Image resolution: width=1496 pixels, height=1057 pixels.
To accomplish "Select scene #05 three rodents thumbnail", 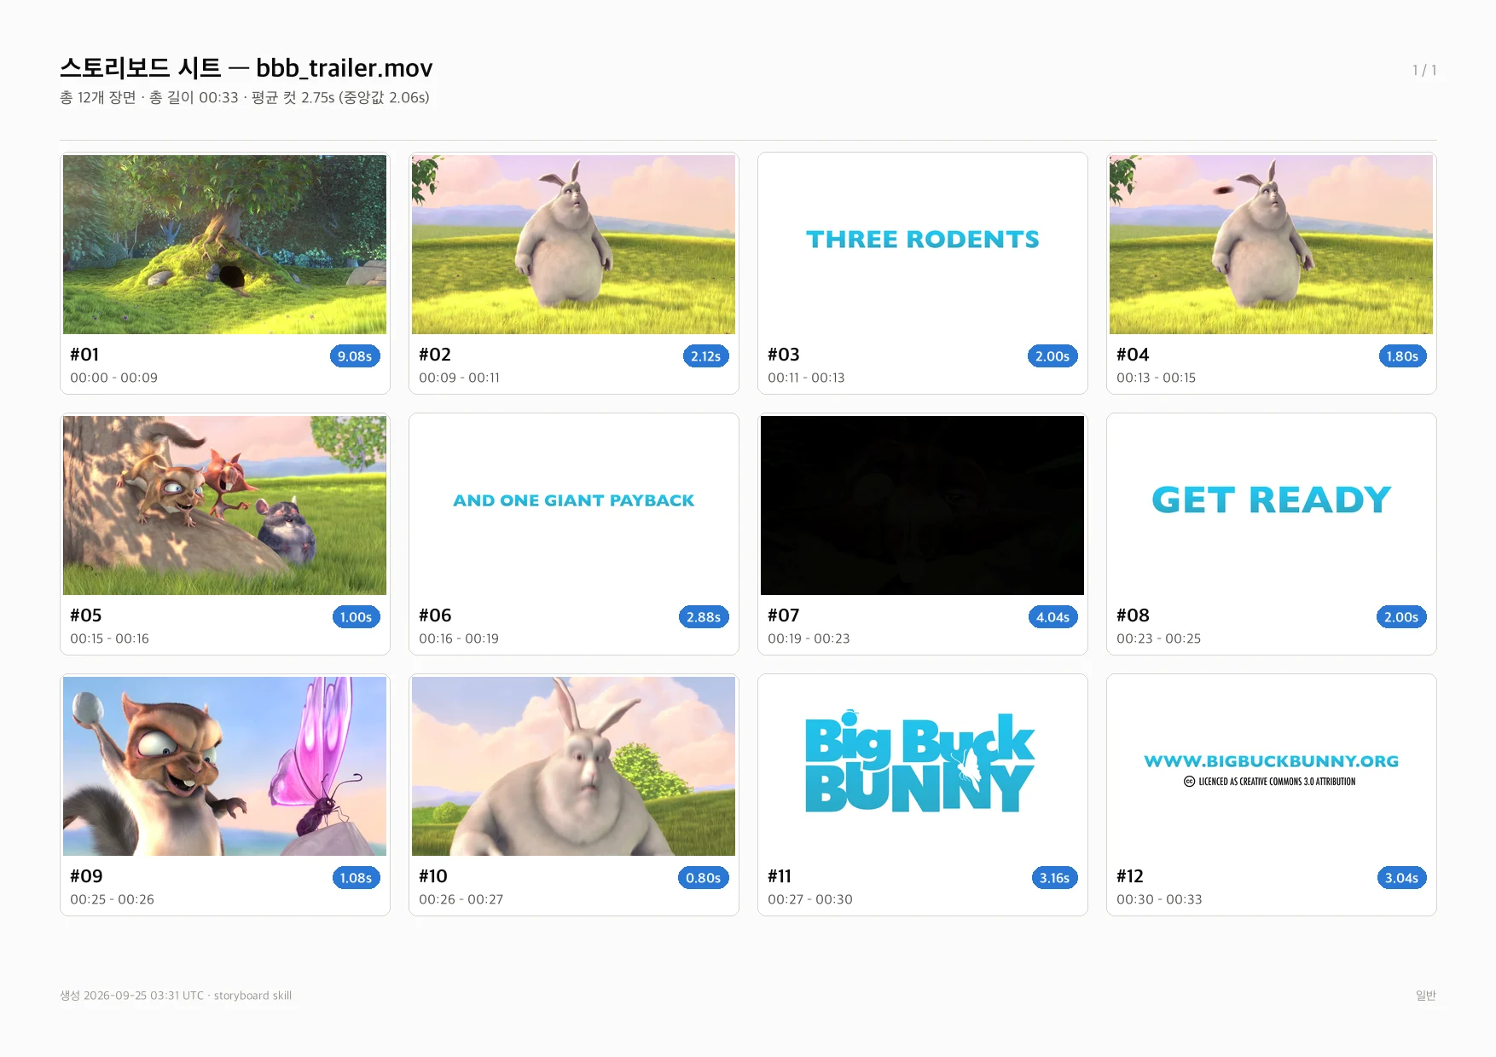I will pos(224,505).
